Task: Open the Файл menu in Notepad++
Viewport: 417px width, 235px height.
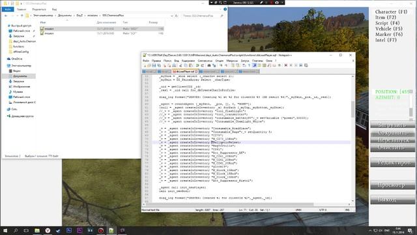Action: point(146,61)
